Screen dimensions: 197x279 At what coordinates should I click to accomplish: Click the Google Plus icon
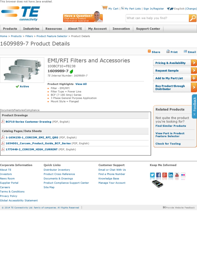pos(165,175)
